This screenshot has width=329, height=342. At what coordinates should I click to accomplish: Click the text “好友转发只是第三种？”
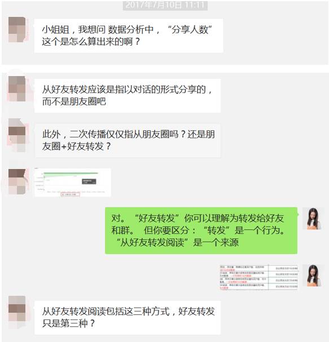(128, 317)
